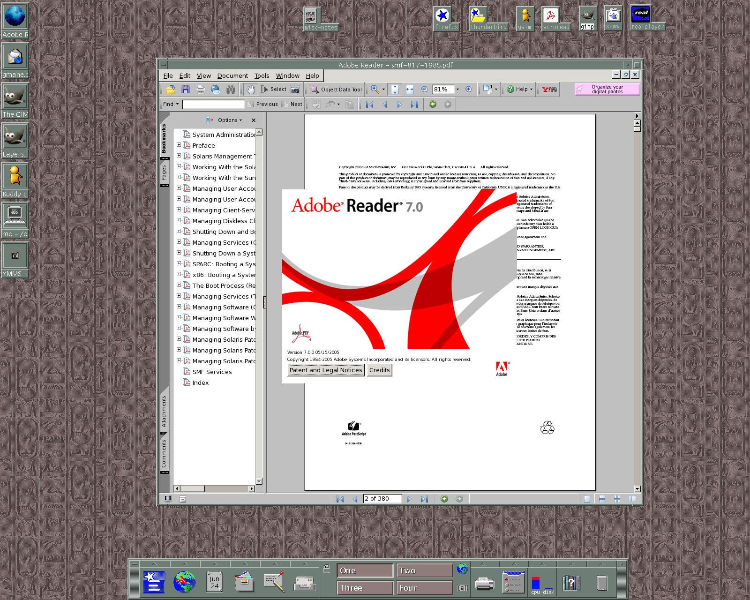Switch to the Pages side tab

click(x=164, y=172)
